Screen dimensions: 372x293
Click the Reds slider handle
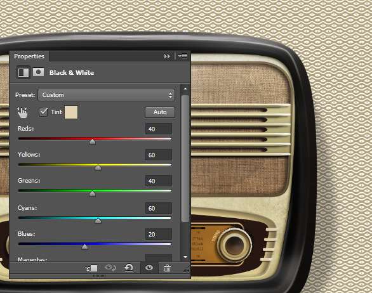[x=92, y=142]
